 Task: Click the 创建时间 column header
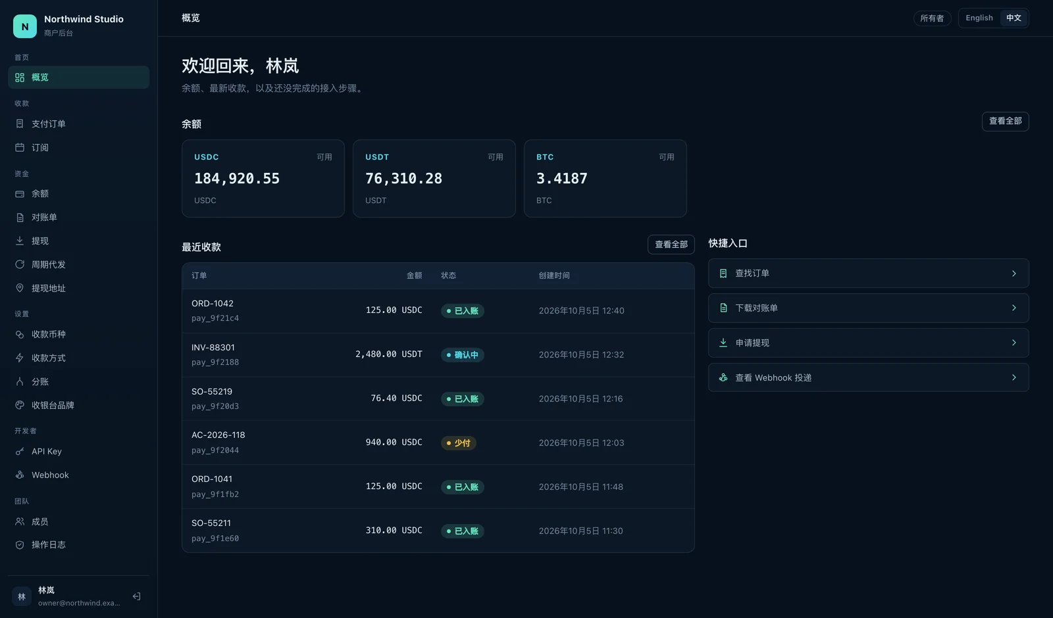point(554,276)
